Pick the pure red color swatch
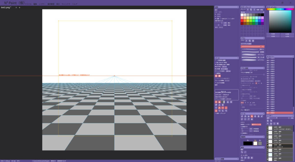Viewport: 295px width, 162px height. point(242,21)
